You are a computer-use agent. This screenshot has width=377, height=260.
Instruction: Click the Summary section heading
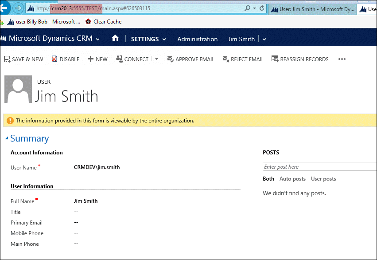click(x=29, y=138)
